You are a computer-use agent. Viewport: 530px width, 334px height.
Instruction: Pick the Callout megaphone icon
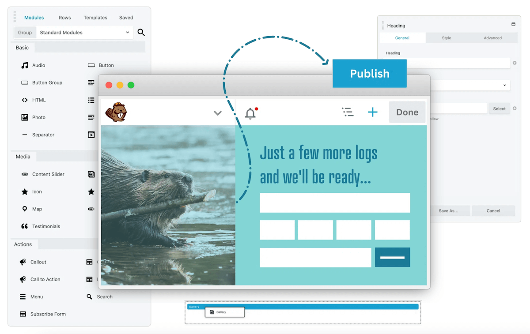(23, 262)
